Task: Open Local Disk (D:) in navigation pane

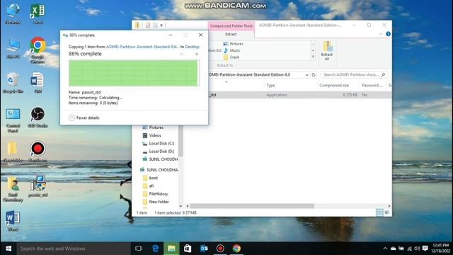Action: [x=159, y=151]
